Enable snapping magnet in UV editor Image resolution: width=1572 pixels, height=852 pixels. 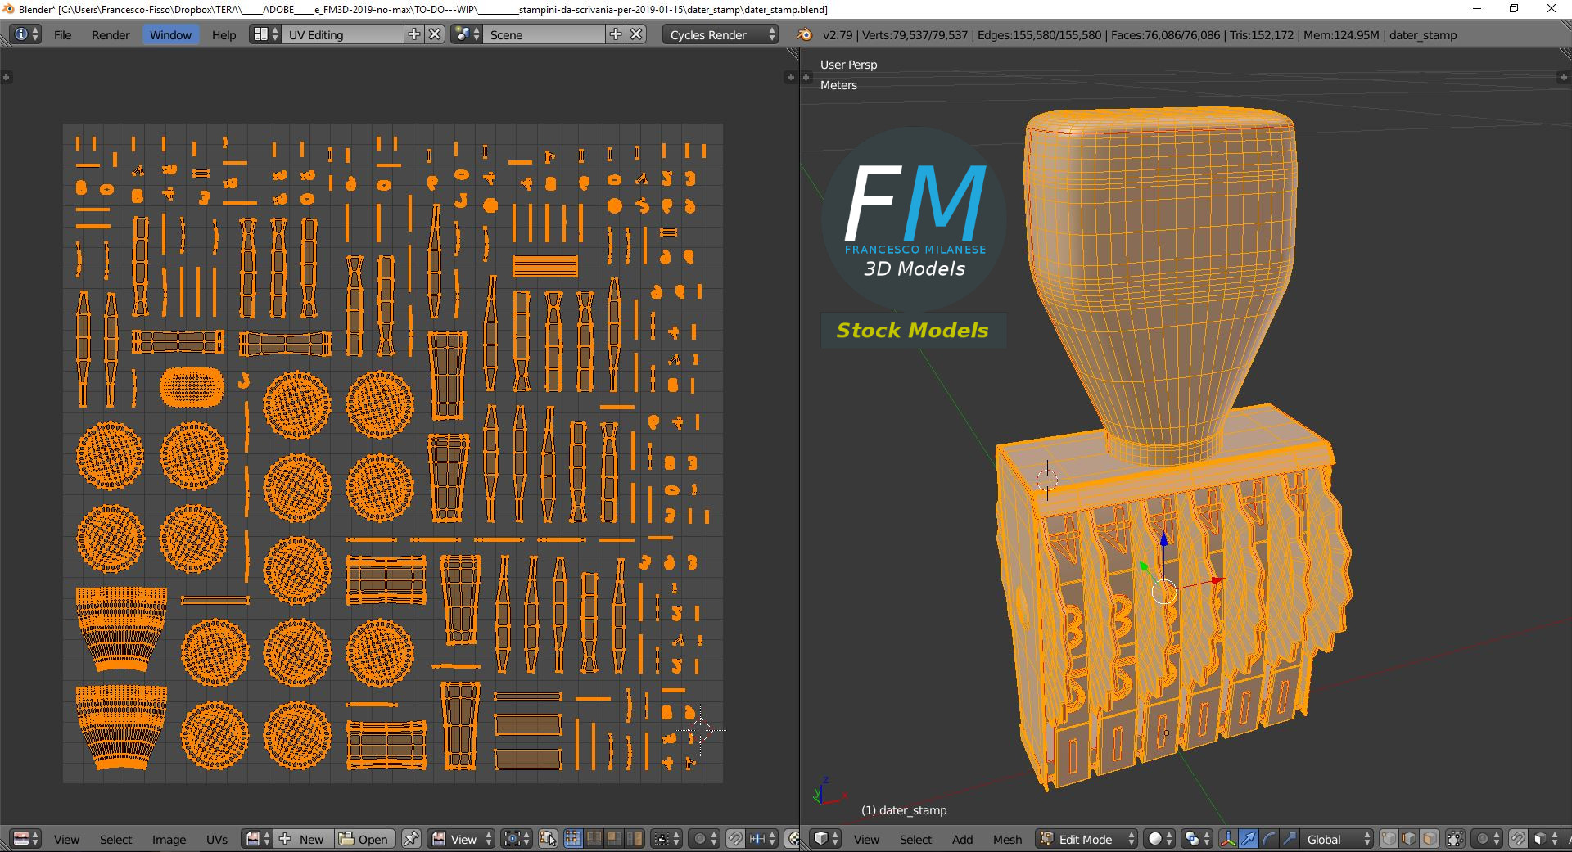(734, 839)
